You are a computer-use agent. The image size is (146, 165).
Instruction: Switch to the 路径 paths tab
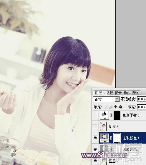coord(110,93)
